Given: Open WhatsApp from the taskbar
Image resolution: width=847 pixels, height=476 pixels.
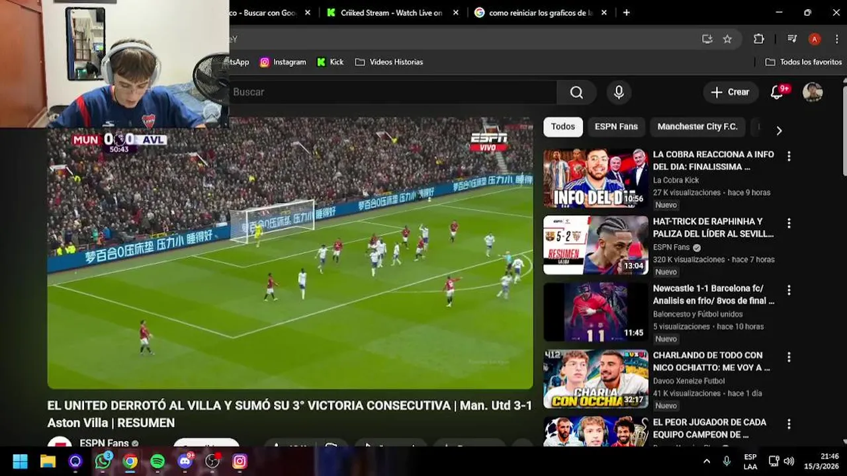Looking at the screenshot, I should pos(103,461).
